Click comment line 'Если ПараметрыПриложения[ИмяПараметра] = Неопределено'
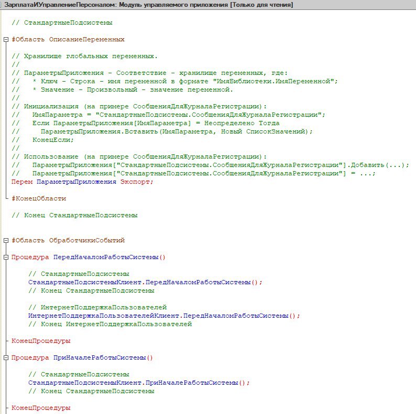Screen dimensions: 416x414 click(x=145, y=123)
